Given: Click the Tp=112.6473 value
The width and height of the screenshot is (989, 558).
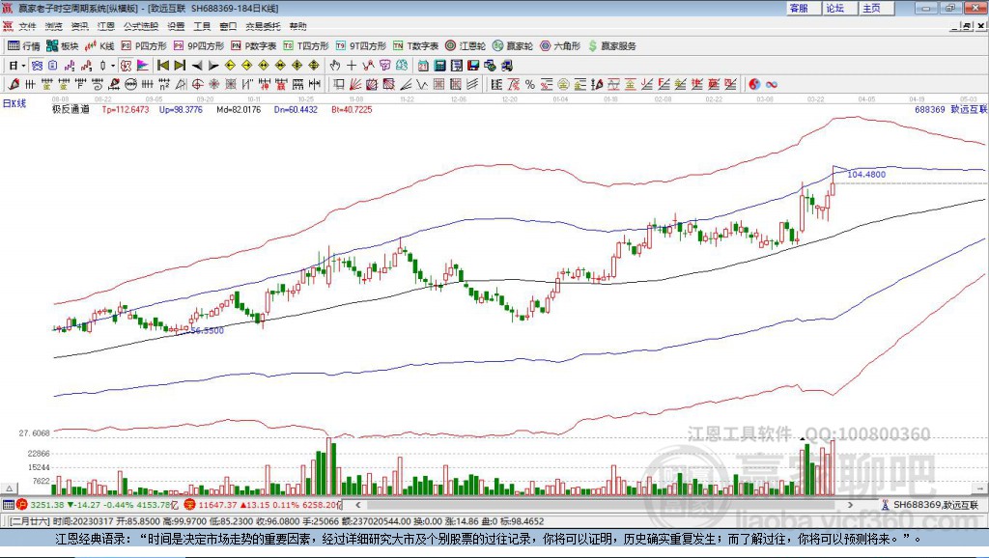Looking at the screenshot, I should point(126,109).
